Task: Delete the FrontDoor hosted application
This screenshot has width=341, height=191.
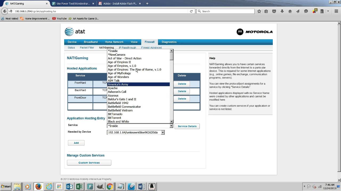Action: coord(182,99)
